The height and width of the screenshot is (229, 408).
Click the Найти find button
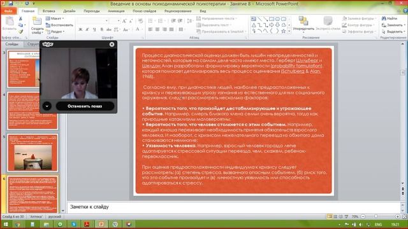pos(390,18)
